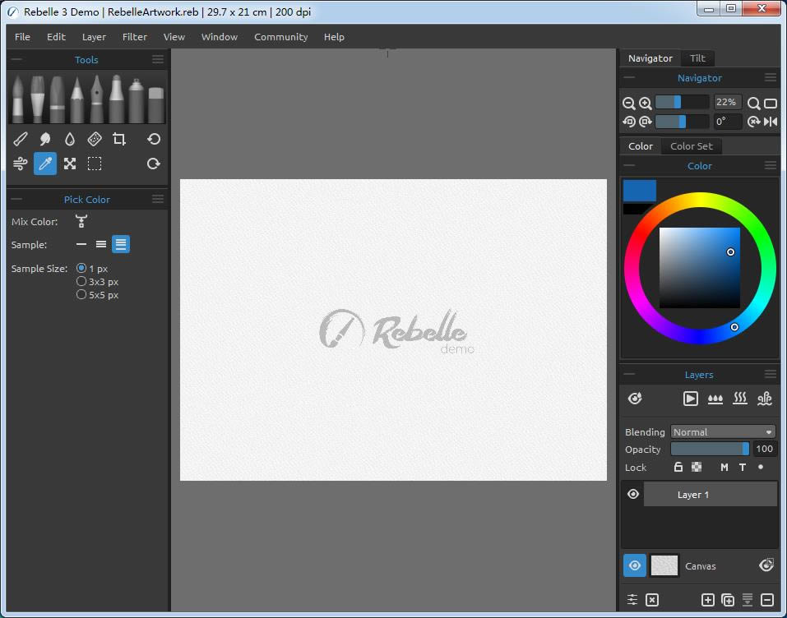Viewport: 787px width, 618px height.
Task: Click the zoom 100% magnifier icon
Action: pyautogui.click(x=753, y=104)
